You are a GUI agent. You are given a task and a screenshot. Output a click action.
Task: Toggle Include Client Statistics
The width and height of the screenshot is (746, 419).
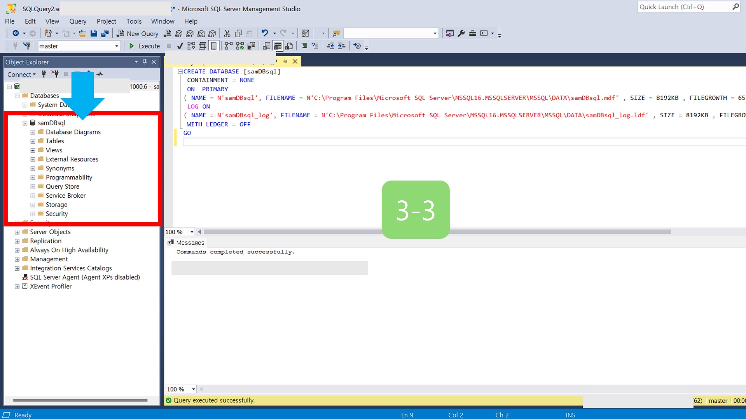[252, 46]
